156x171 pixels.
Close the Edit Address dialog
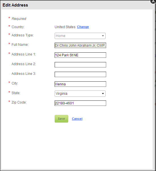click(153, 1)
